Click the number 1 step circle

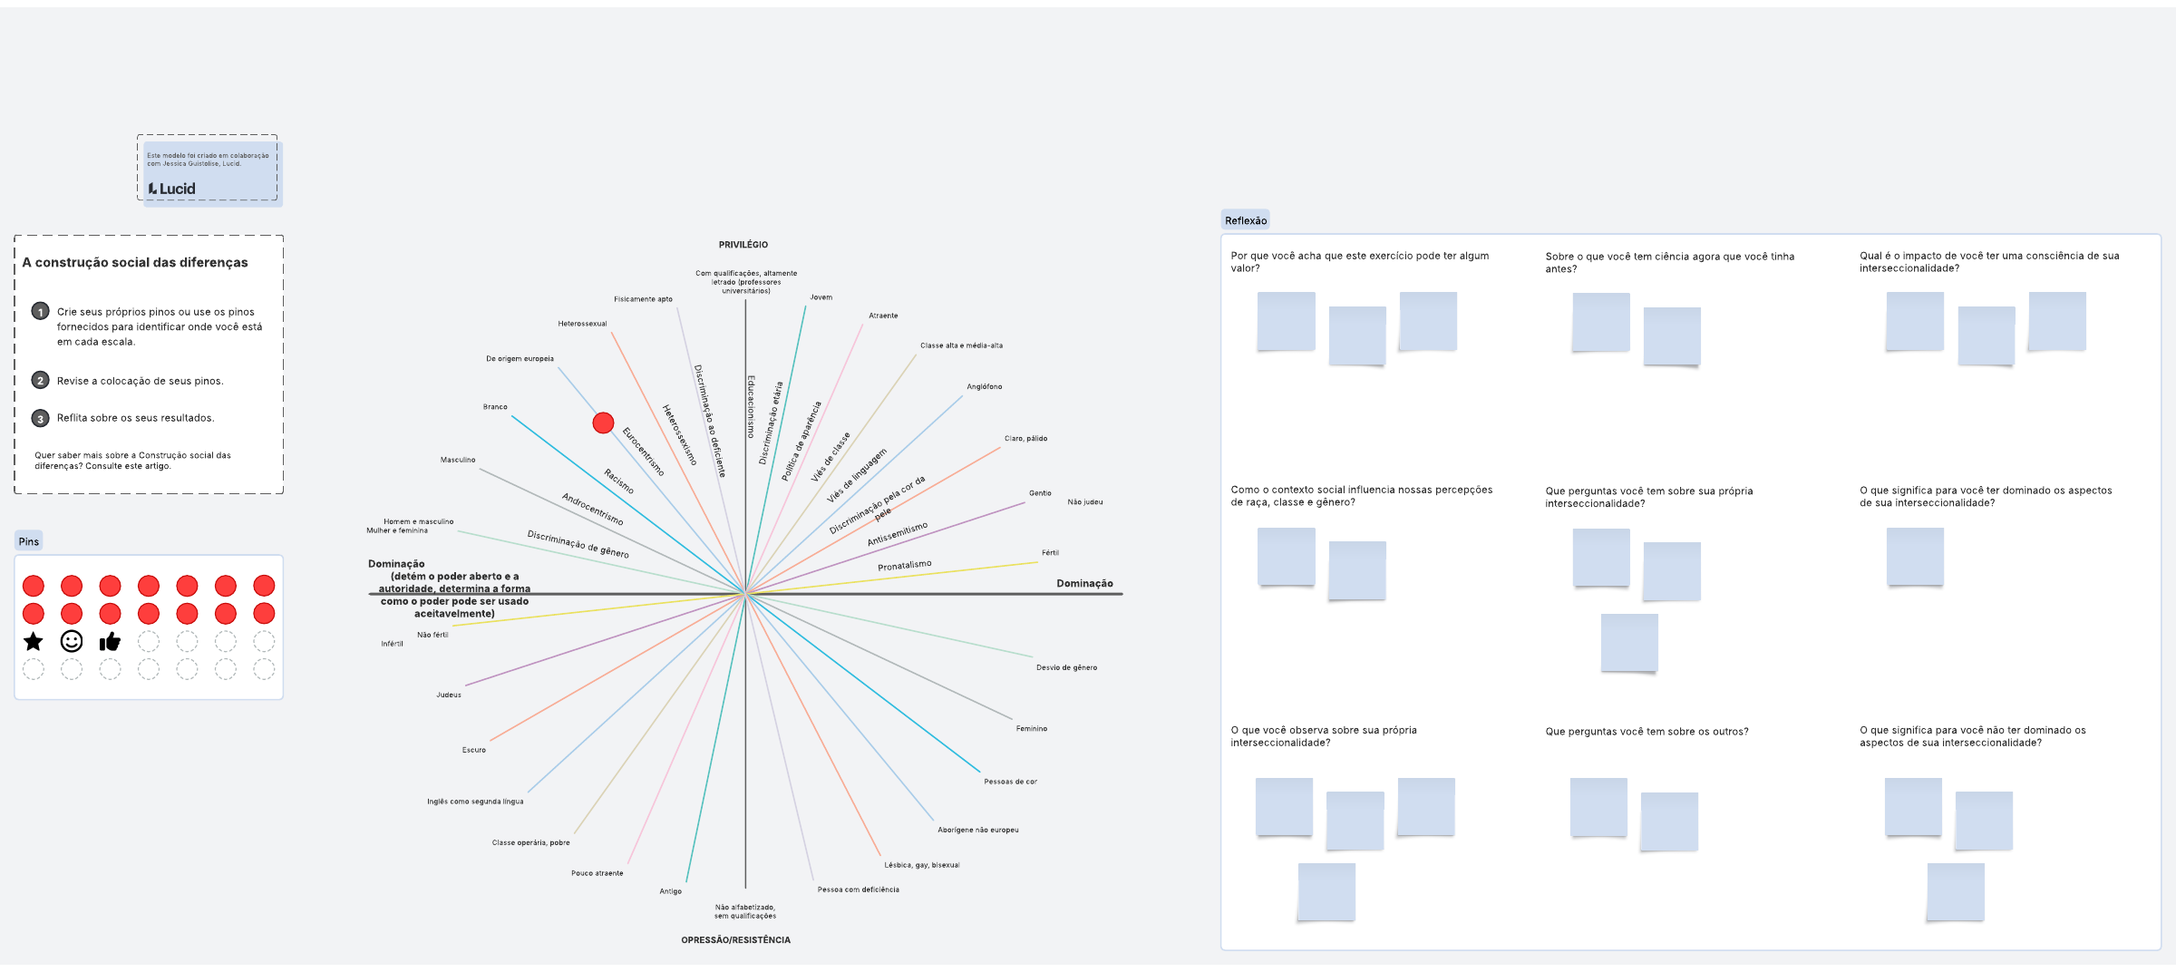point(40,312)
